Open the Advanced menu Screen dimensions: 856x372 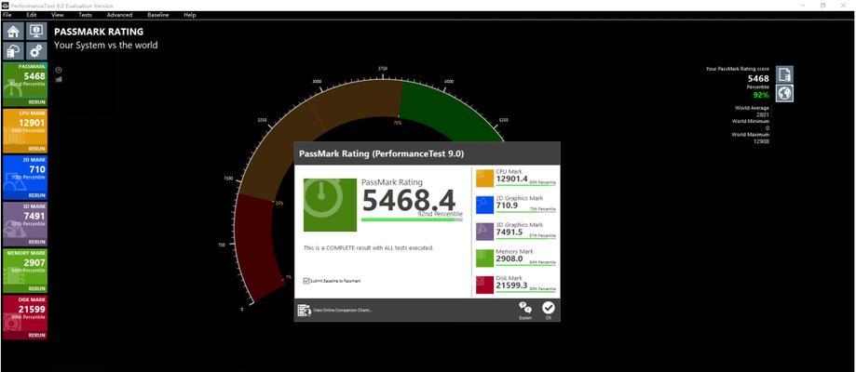119,15
